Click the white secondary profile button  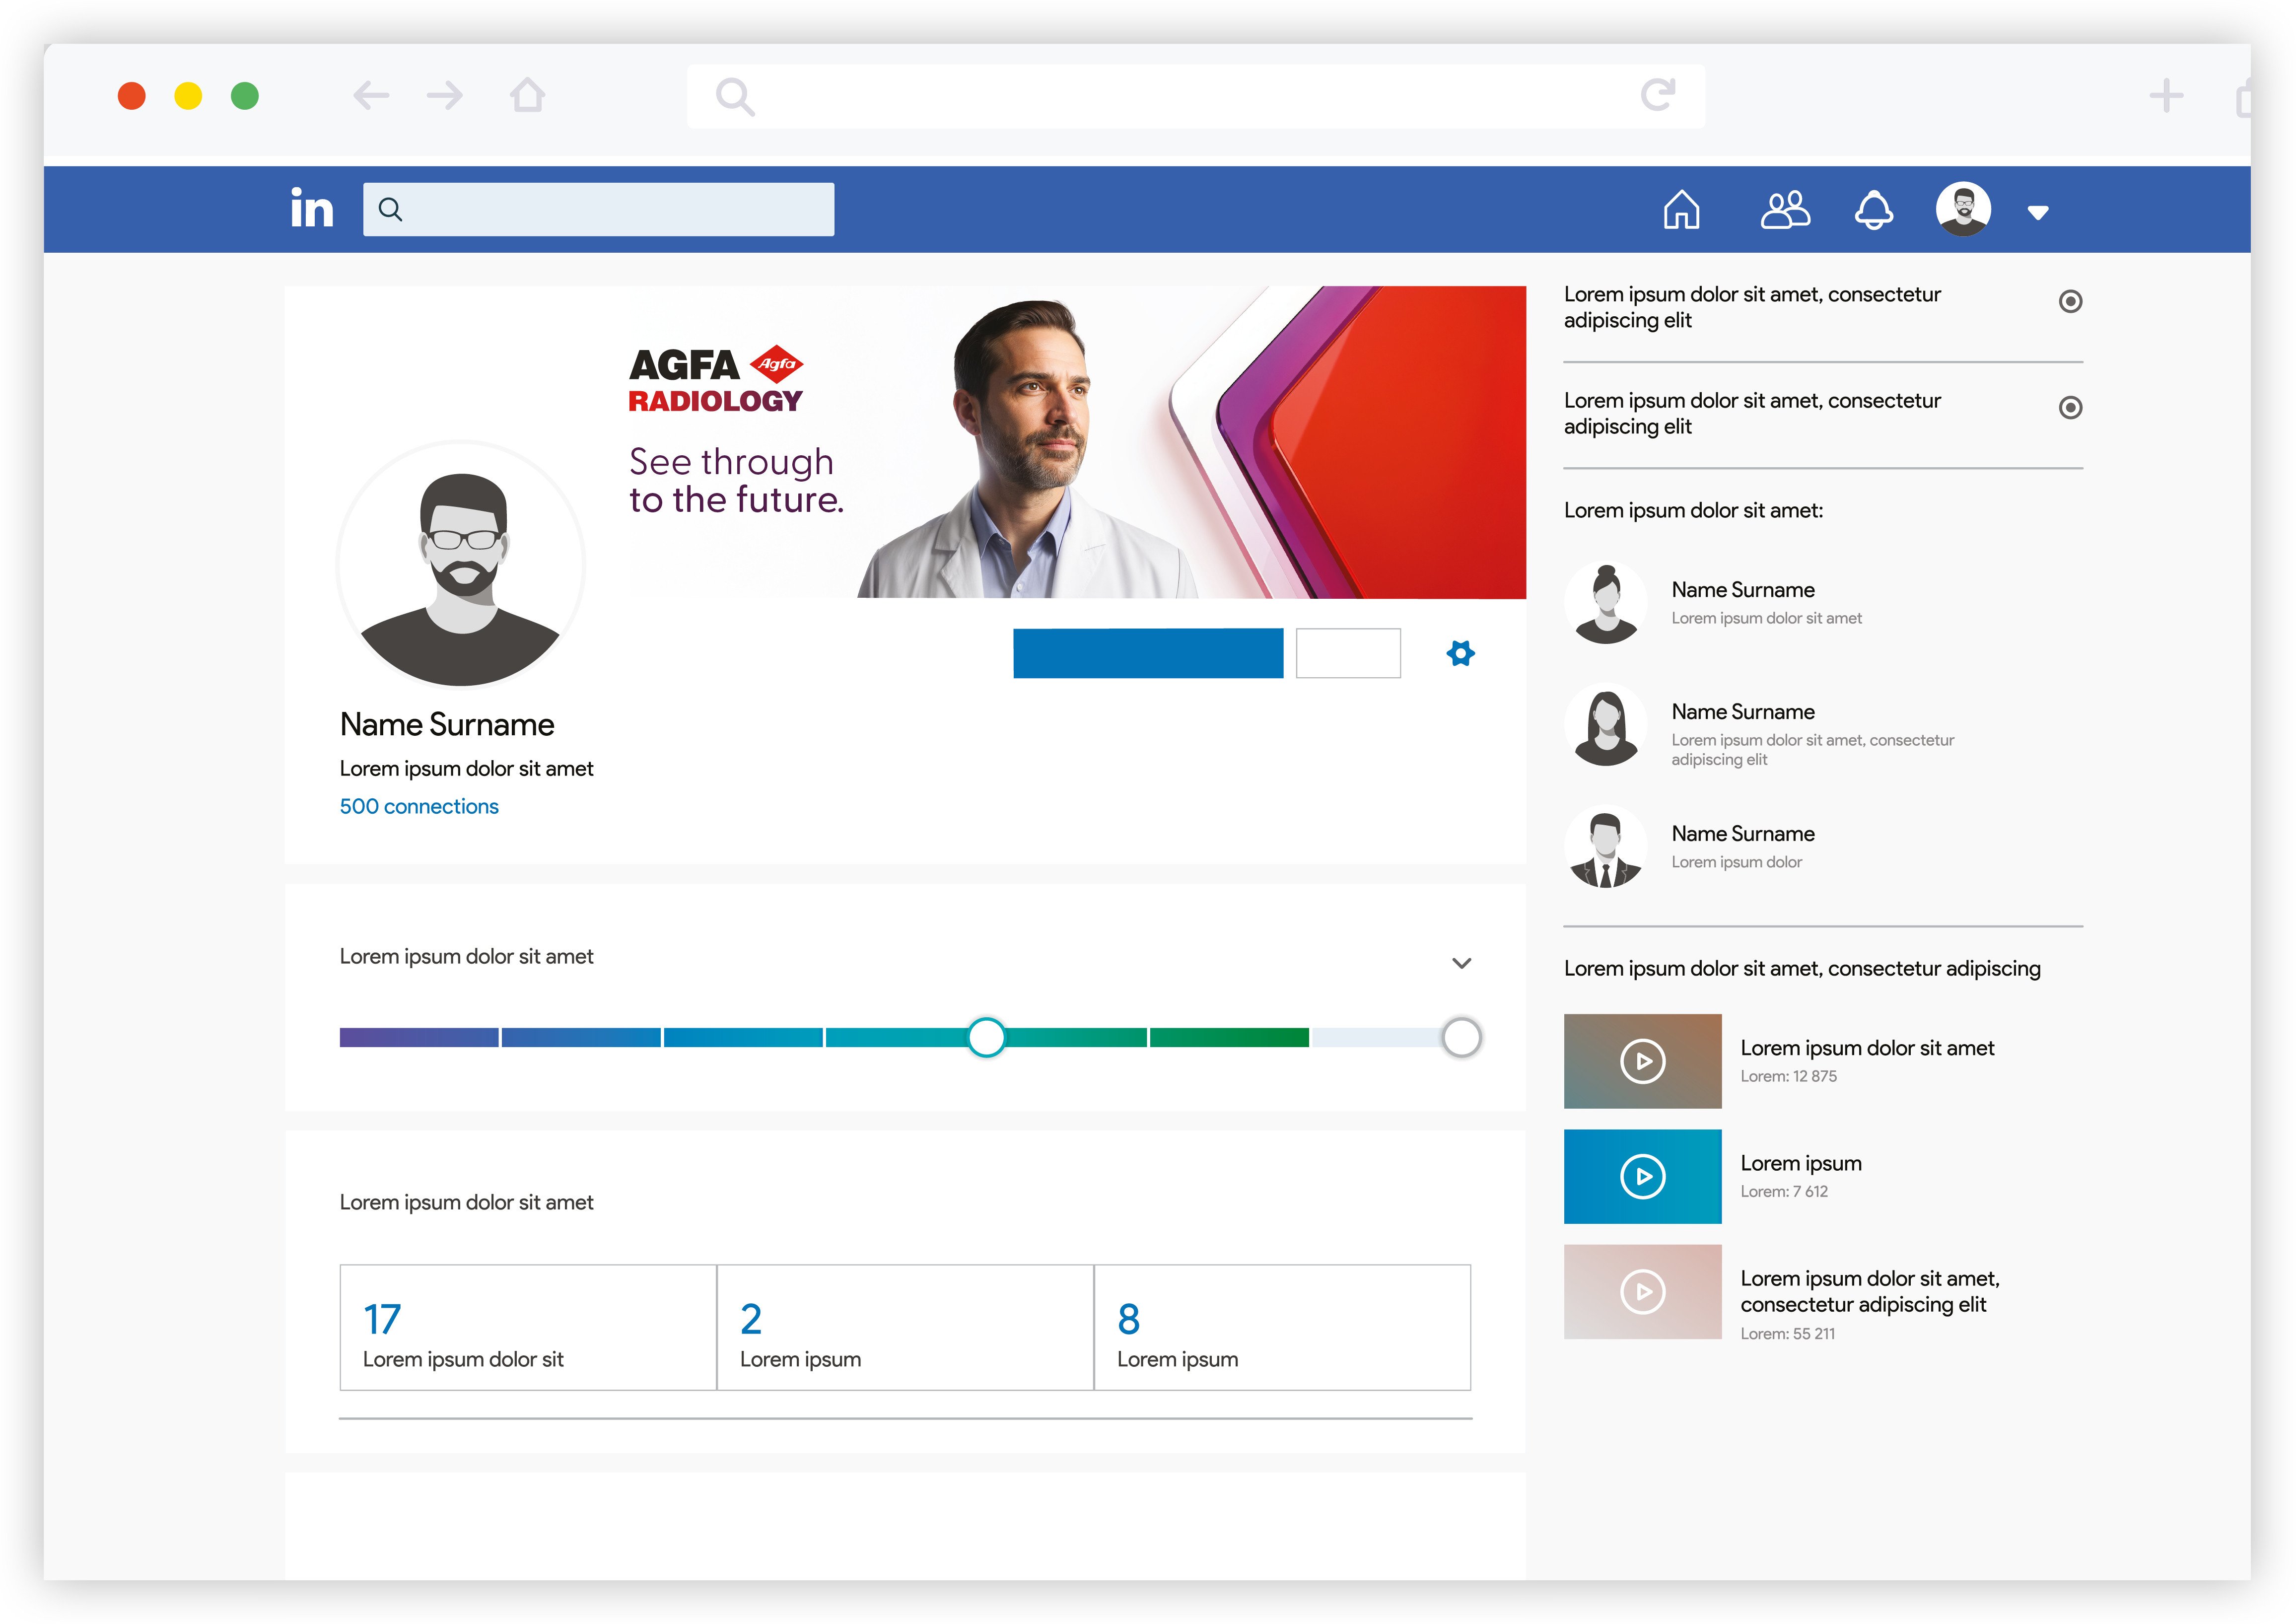coord(1348,653)
